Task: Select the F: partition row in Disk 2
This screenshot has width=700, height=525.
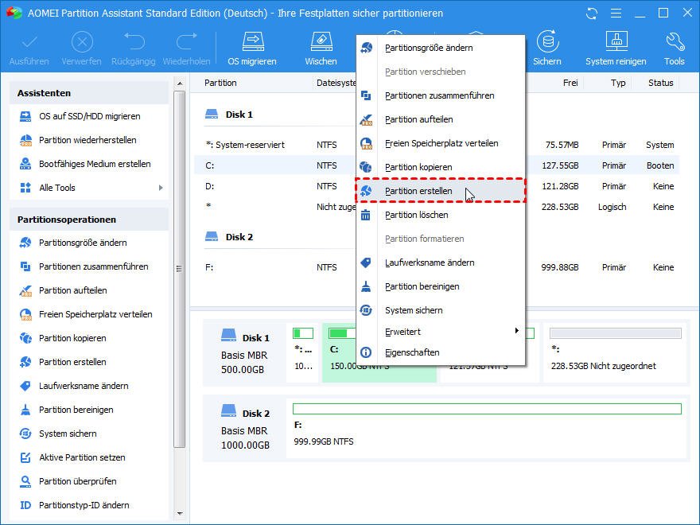Action: (x=437, y=267)
